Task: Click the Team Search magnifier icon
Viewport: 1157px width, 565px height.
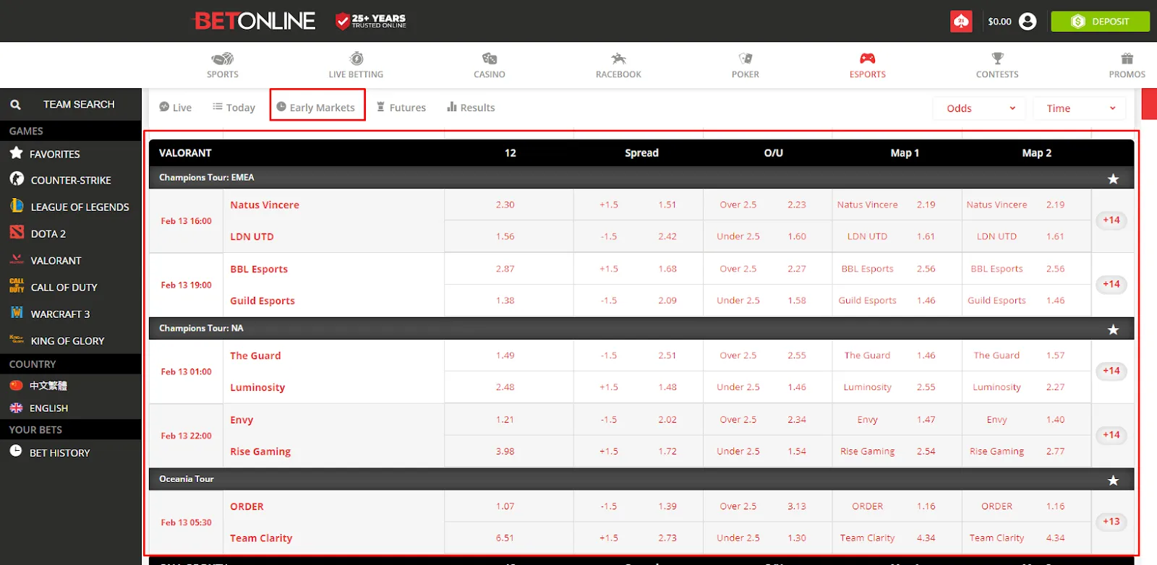Action: (15, 105)
